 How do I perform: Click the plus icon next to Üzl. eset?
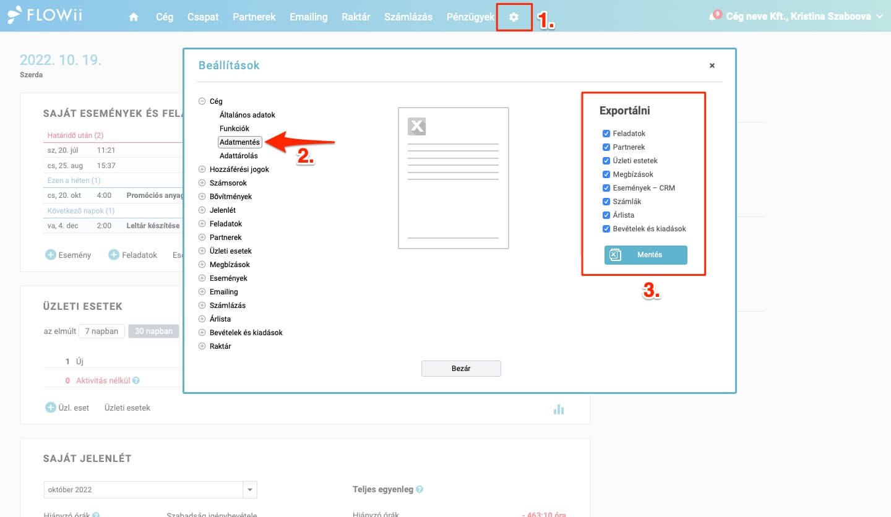(x=51, y=408)
